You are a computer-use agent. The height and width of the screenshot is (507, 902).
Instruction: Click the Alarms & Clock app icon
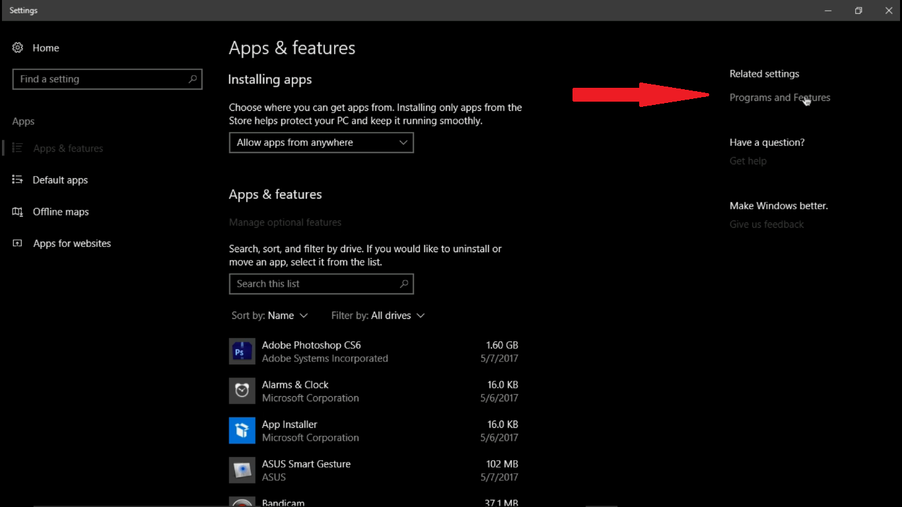pos(242,391)
